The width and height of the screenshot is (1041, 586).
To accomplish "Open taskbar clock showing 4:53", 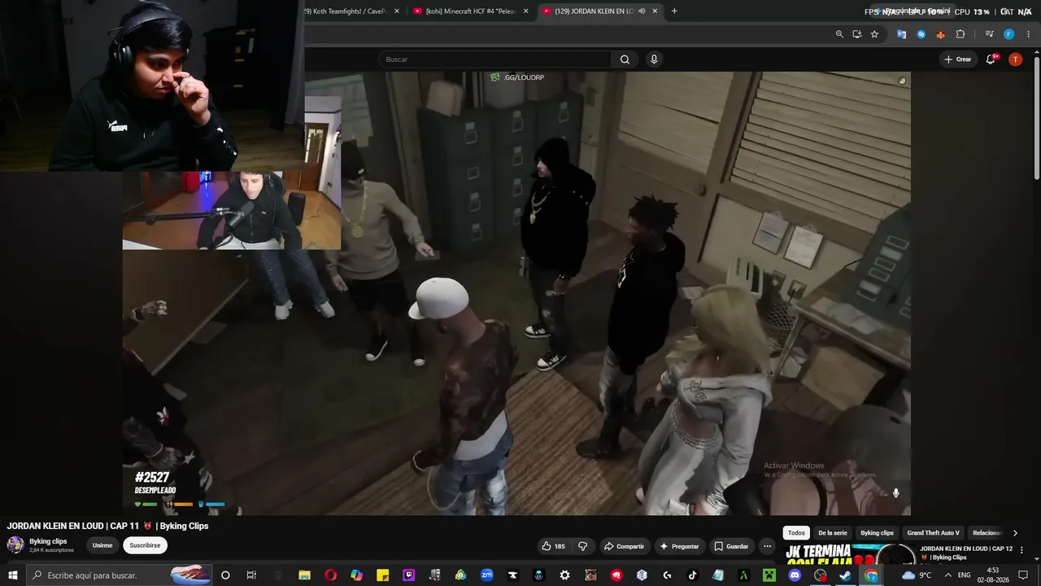I will 993,575.
